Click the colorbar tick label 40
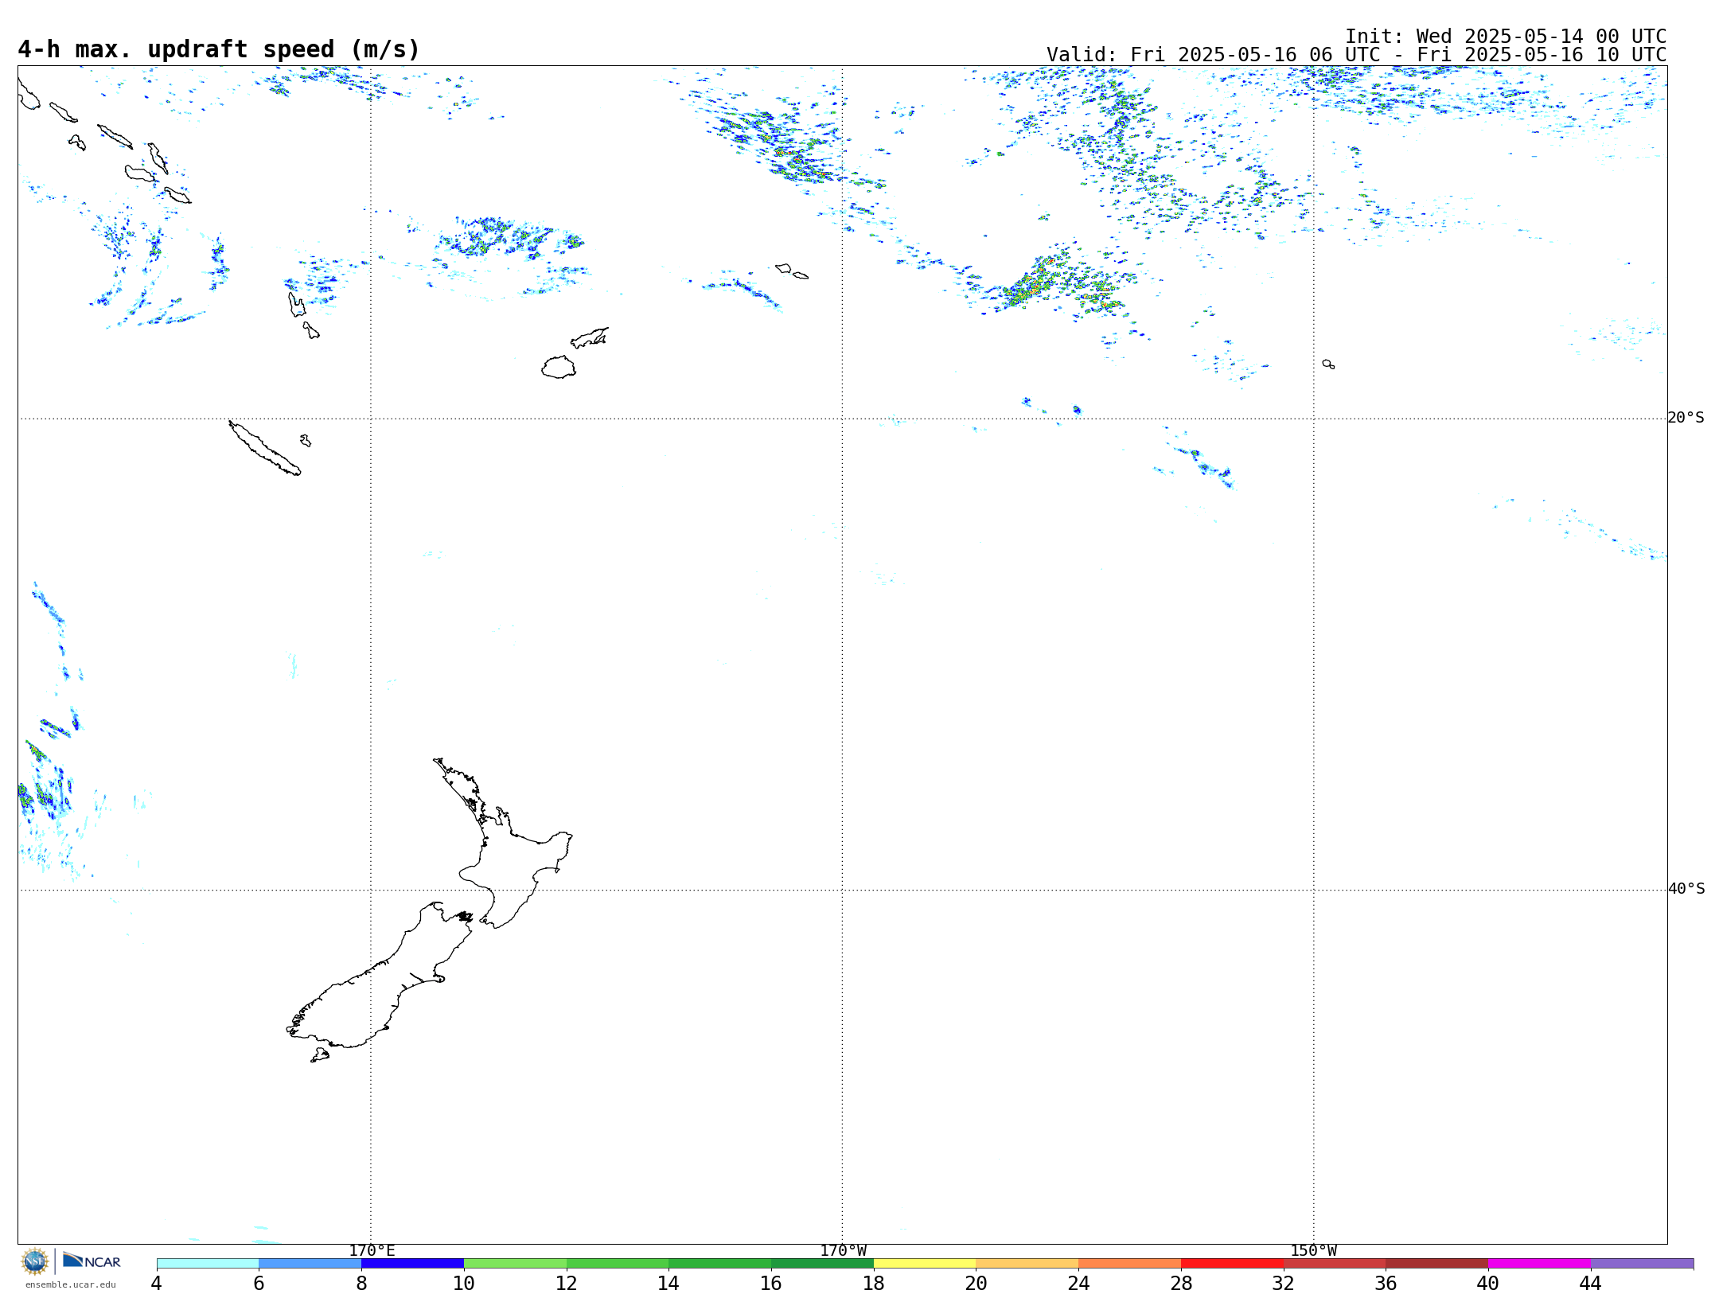This screenshot has height=1294, width=1719. point(1488,1283)
